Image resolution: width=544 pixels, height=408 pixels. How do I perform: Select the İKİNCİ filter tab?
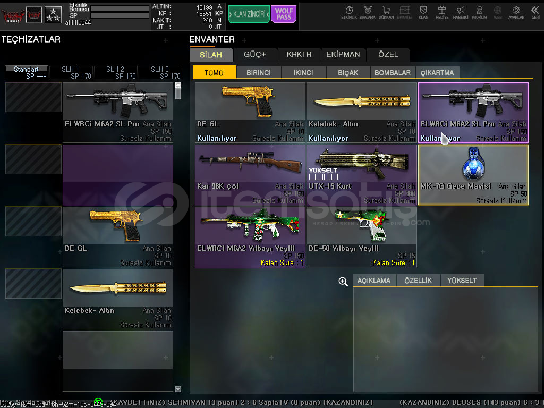pyautogui.click(x=303, y=72)
